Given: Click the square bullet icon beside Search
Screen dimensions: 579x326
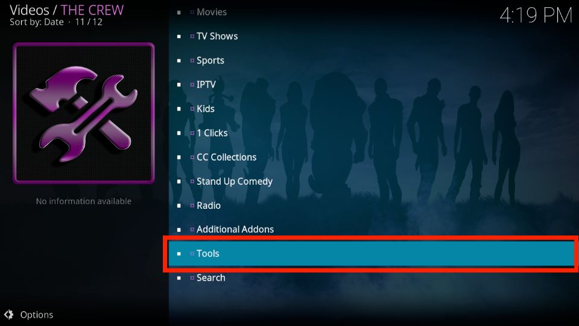Looking at the screenshot, I should tap(179, 278).
